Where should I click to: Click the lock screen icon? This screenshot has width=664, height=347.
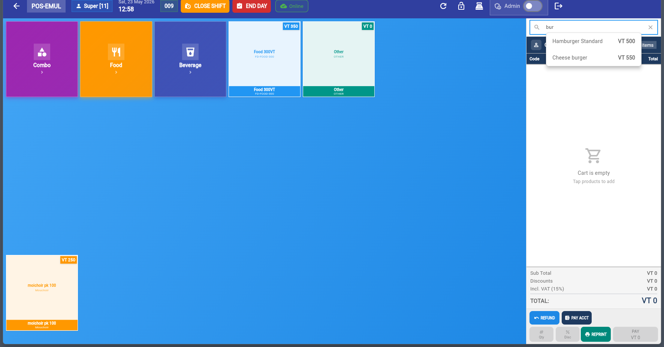click(x=461, y=6)
